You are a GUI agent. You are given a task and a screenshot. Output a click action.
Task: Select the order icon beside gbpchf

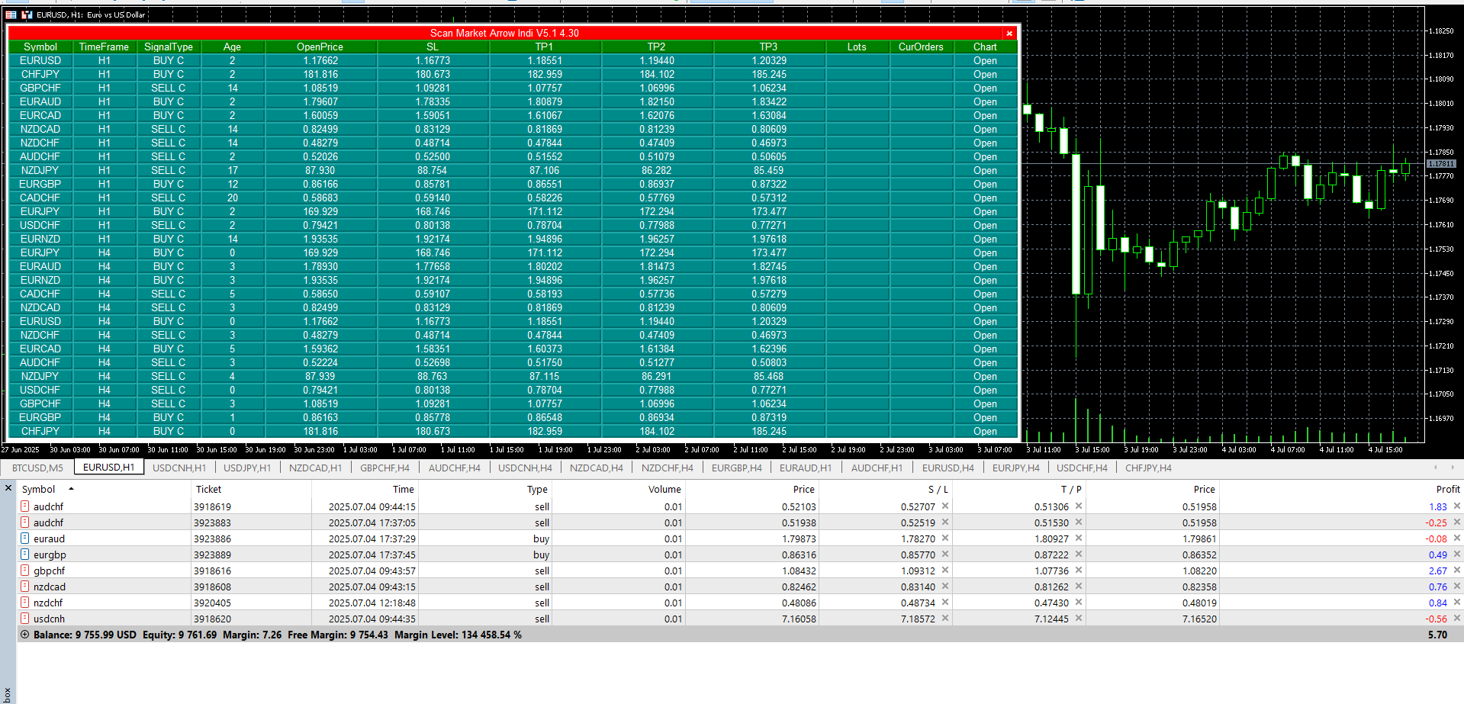click(x=25, y=571)
